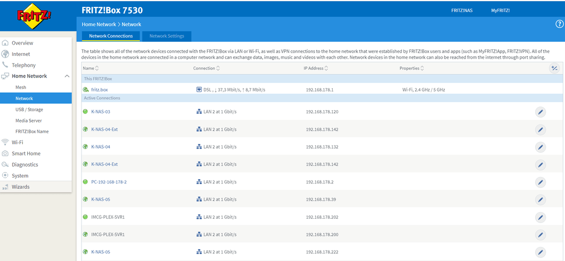The width and height of the screenshot is (565, 261).
Task: Click pencil icon for PC-192-168-178-2
Action: pos(540,182)
